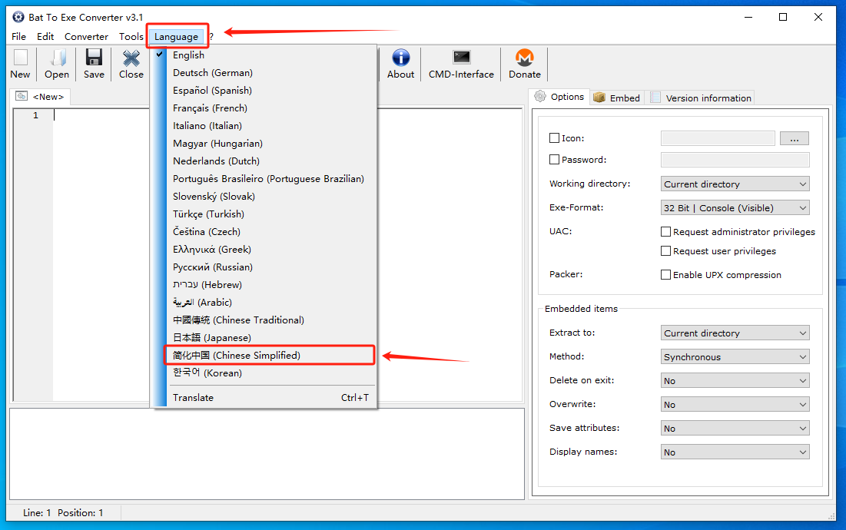This screenshot has height=530, width=846.
Task: Switch to the Embed tab
Action: pos(617,98)
